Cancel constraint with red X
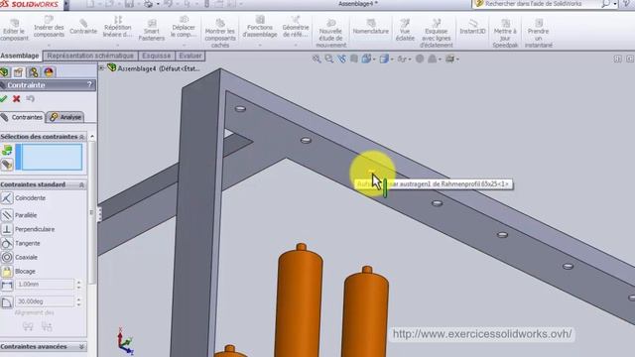The height and width of the screenshot is (357, 635). point(16,98)
